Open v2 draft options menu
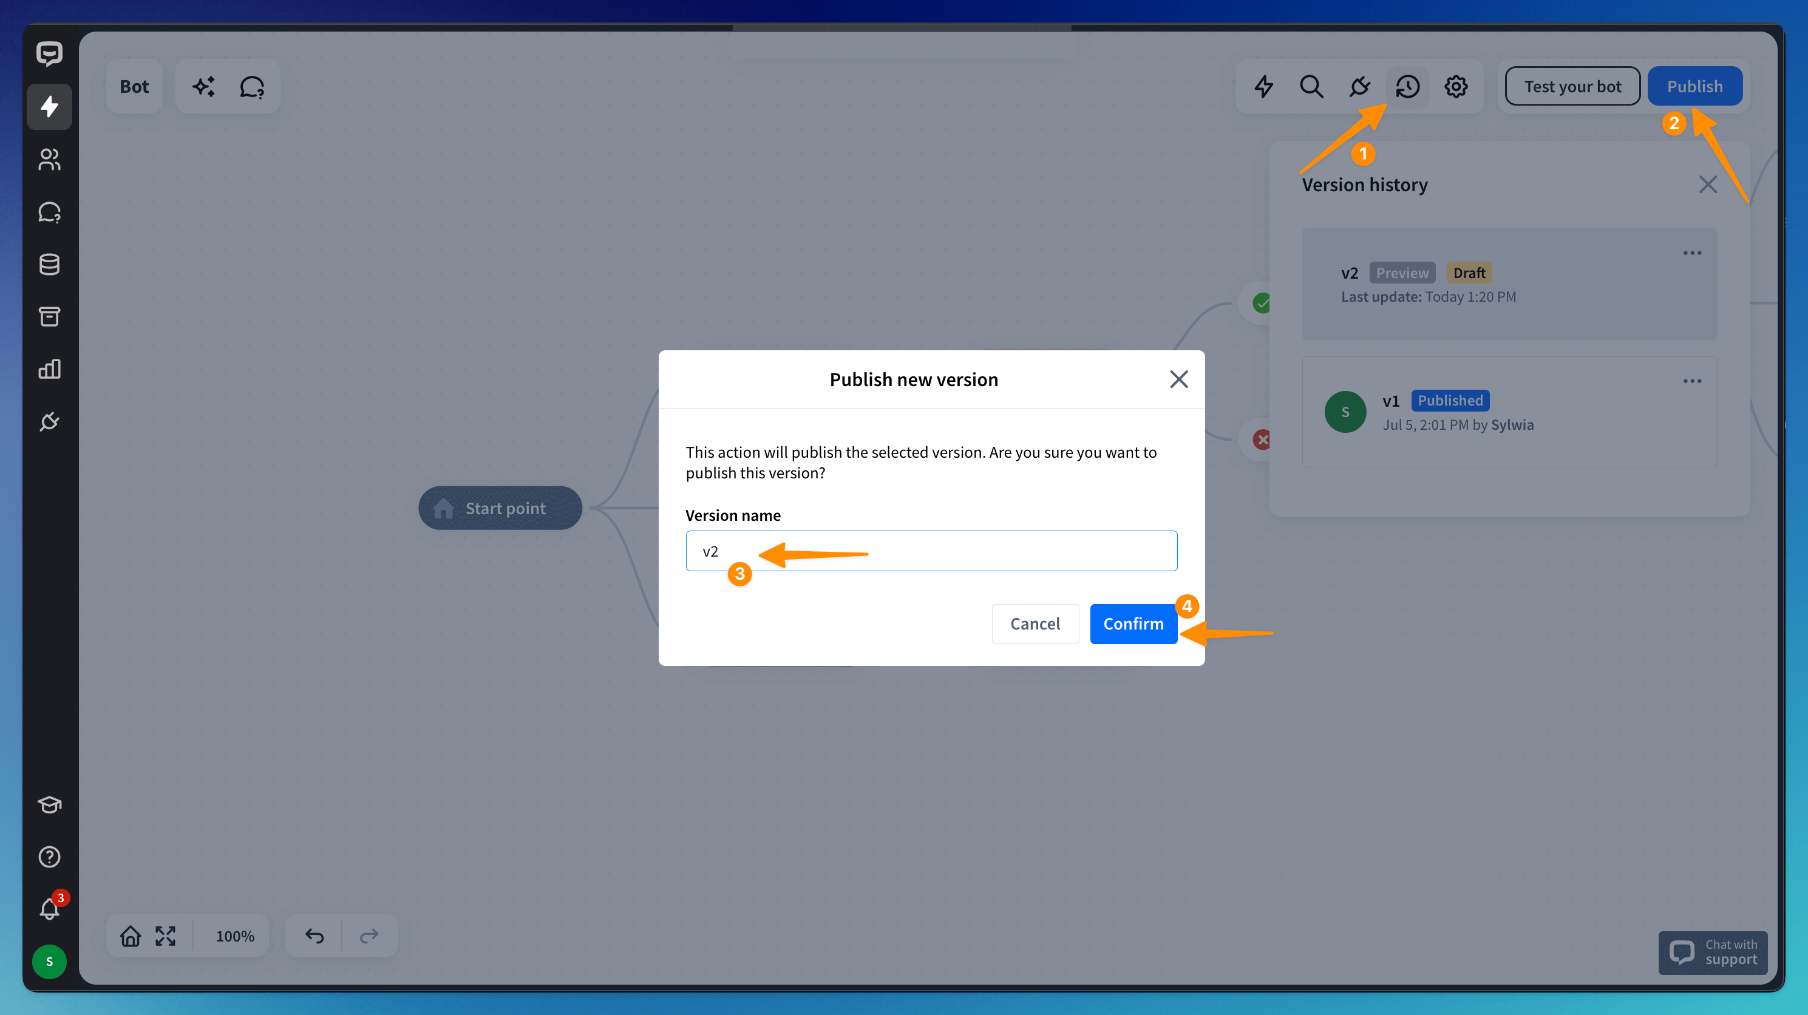Viewport: 1808px width, 1015px height. click(x=1691, y=253)
